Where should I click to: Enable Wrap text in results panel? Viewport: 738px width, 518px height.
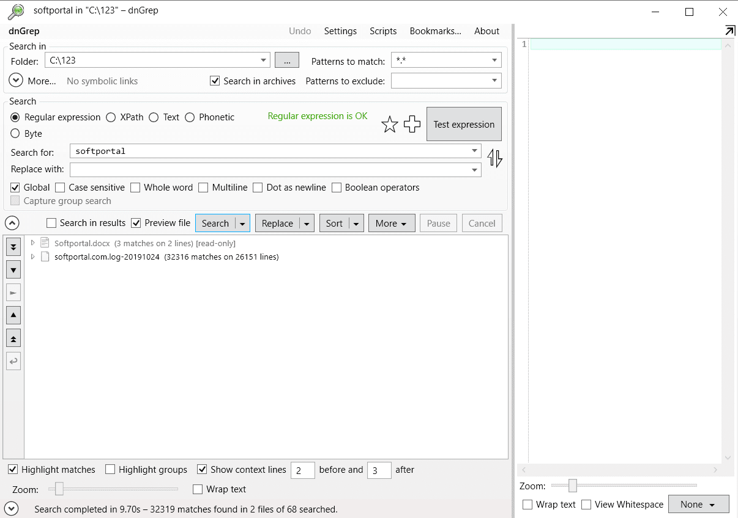pos(198,489)
